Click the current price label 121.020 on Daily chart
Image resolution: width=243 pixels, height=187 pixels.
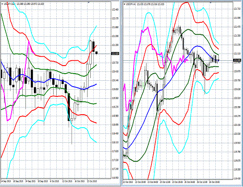point(115,54)
